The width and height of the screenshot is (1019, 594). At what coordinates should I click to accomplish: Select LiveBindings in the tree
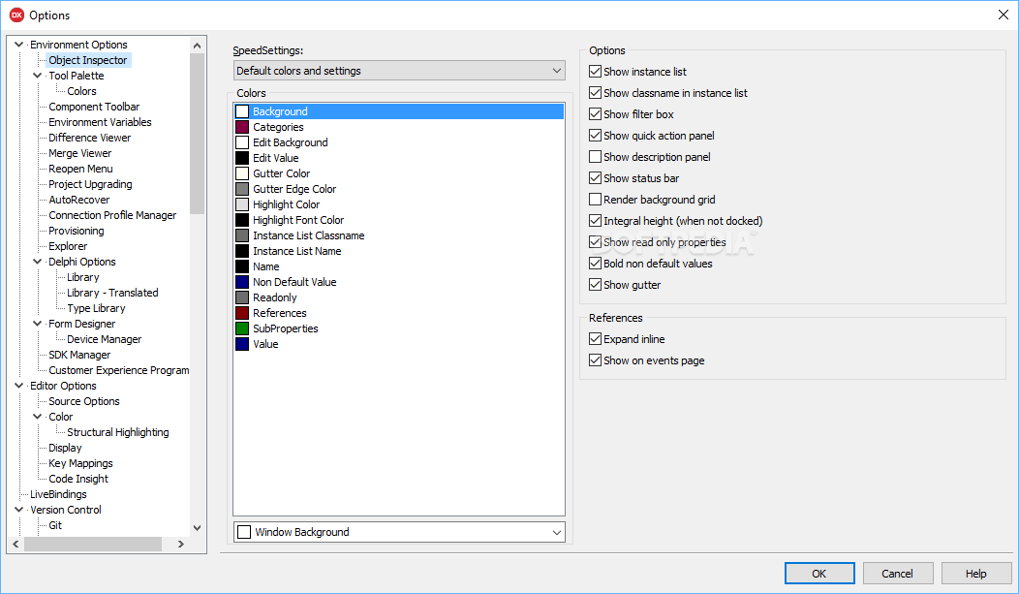pos(58,494)
